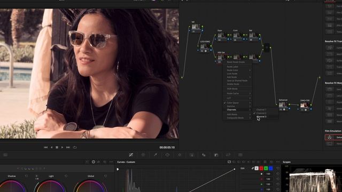Check Channel 1 in submenu
The width and height of the screenshot is (342, 192).
[266, 110]
